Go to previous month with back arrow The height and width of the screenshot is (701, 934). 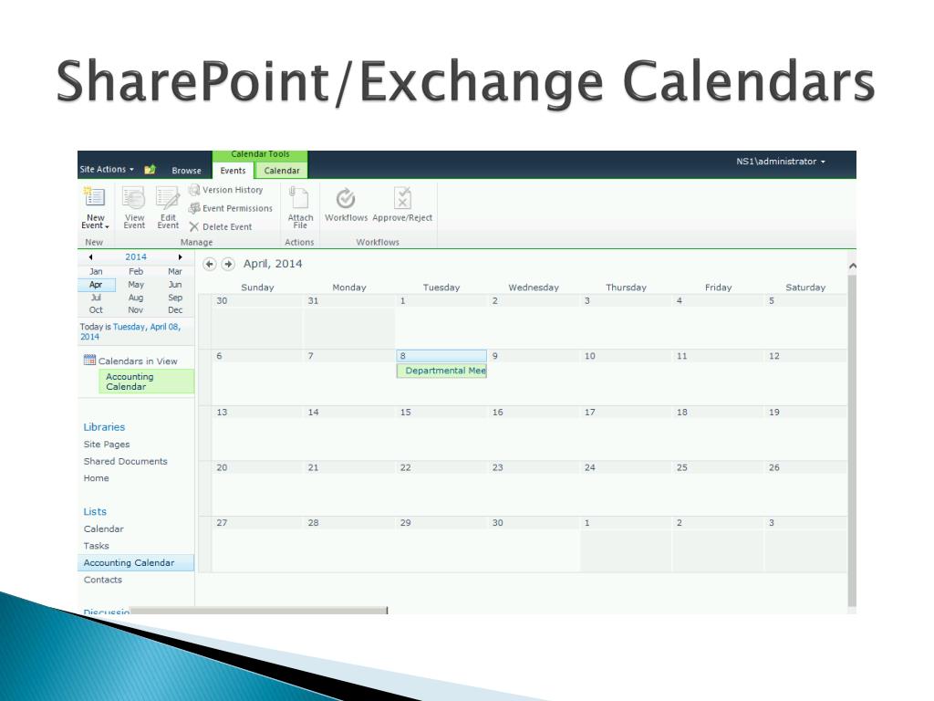point(209,264)
